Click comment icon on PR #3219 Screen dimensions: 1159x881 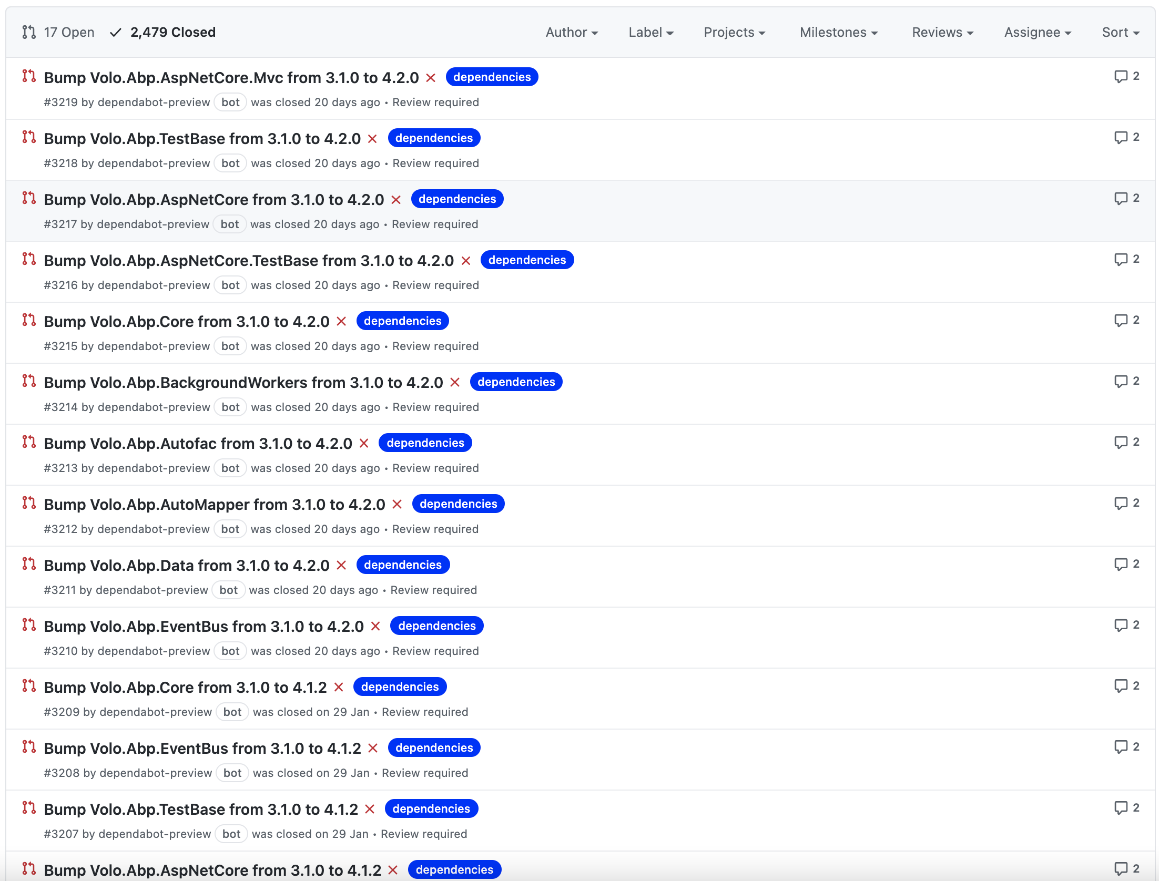coord(1121,76)
